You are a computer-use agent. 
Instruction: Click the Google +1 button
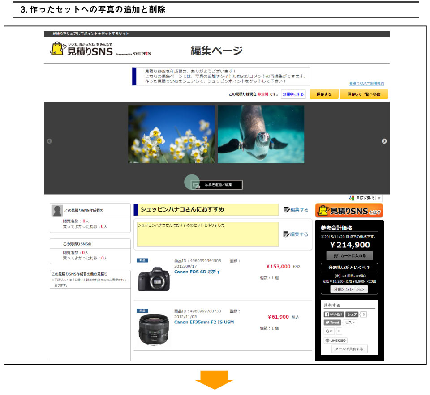[x=329, y=331]
